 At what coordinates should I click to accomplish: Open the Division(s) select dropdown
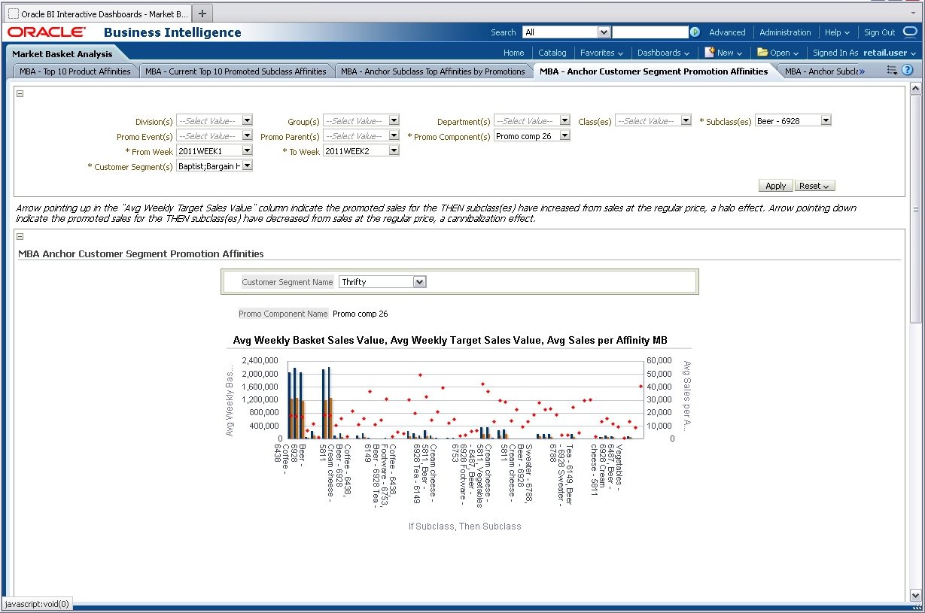click(x=247, y=120)
